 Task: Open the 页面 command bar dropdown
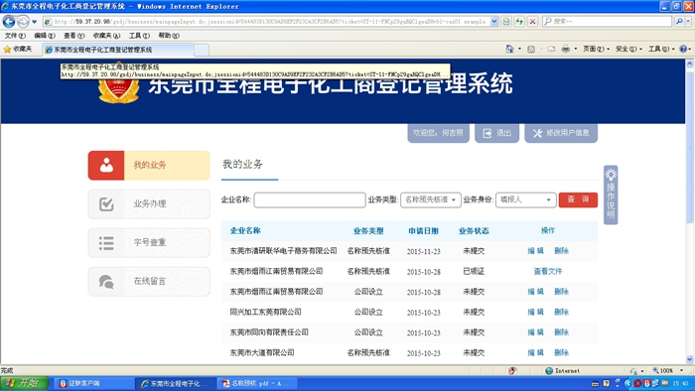596,50
